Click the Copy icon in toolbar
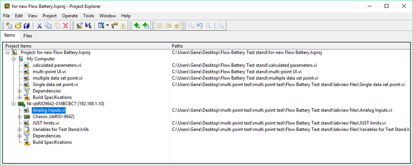Image resolution: width=413 pixels, height=166 pixels. 48,26
